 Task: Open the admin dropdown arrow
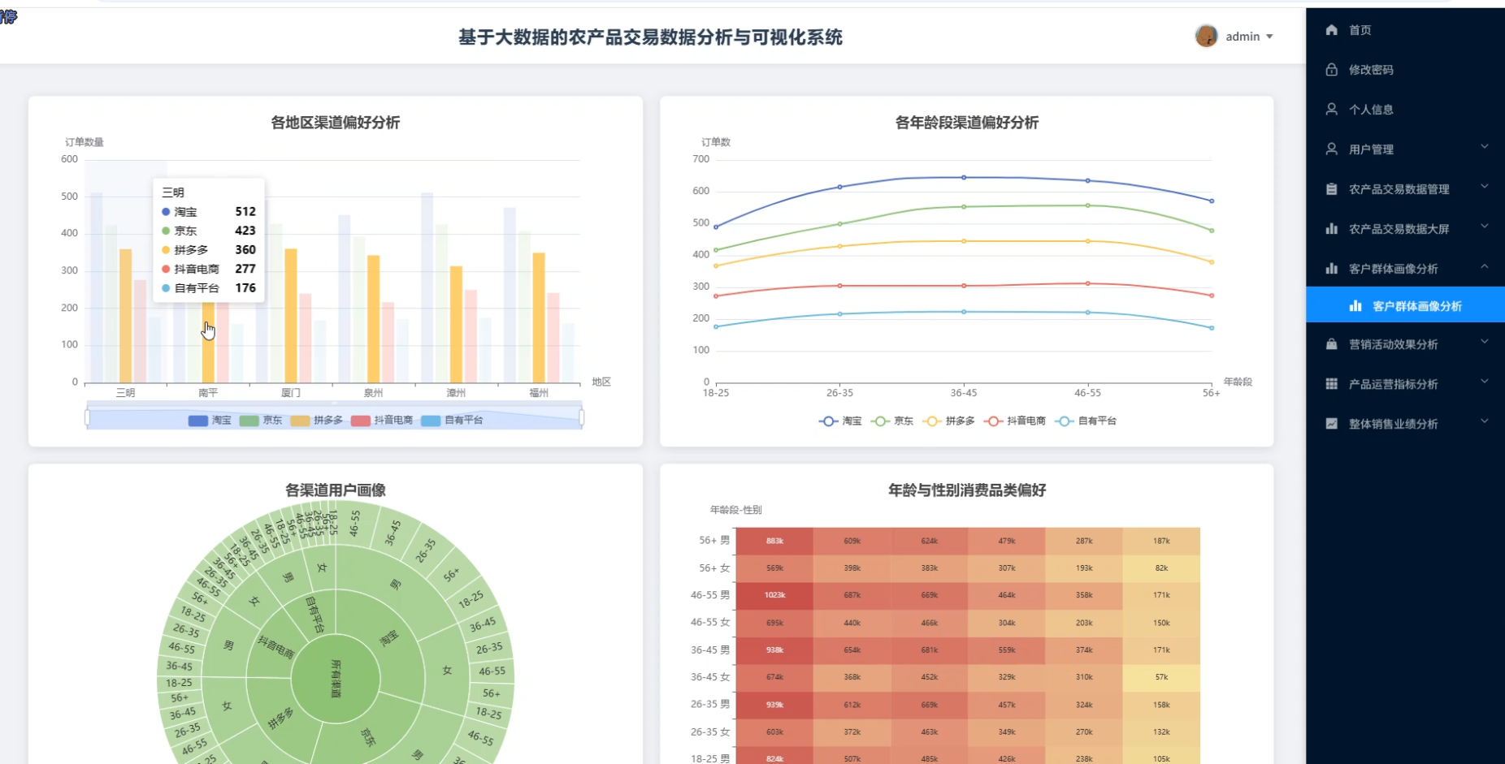click(x=1269, y=37)
